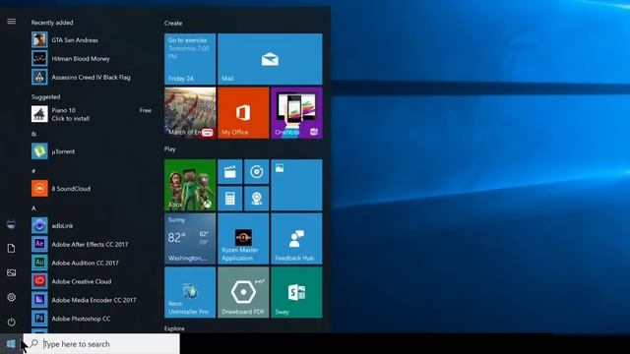630x354 pixels.
Task: Open Adobe Photoshop CC
Action: tap(92, 319)
